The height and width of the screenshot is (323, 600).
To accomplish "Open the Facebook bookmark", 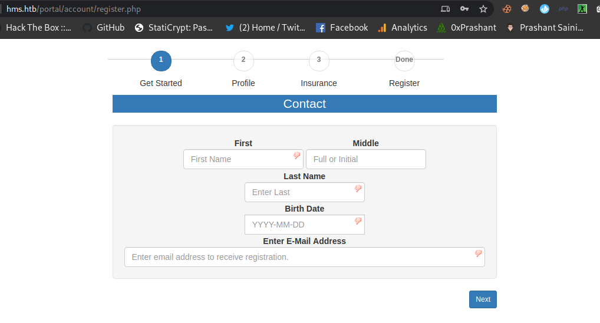I will pyautogui.click(x=342, y=28).
